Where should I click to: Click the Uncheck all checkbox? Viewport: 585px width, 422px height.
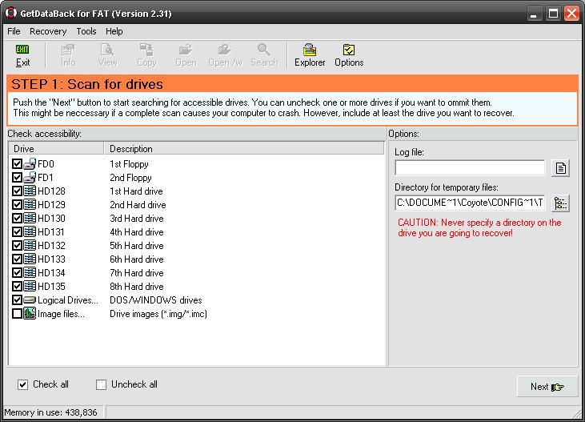click(x=101, y=384)
